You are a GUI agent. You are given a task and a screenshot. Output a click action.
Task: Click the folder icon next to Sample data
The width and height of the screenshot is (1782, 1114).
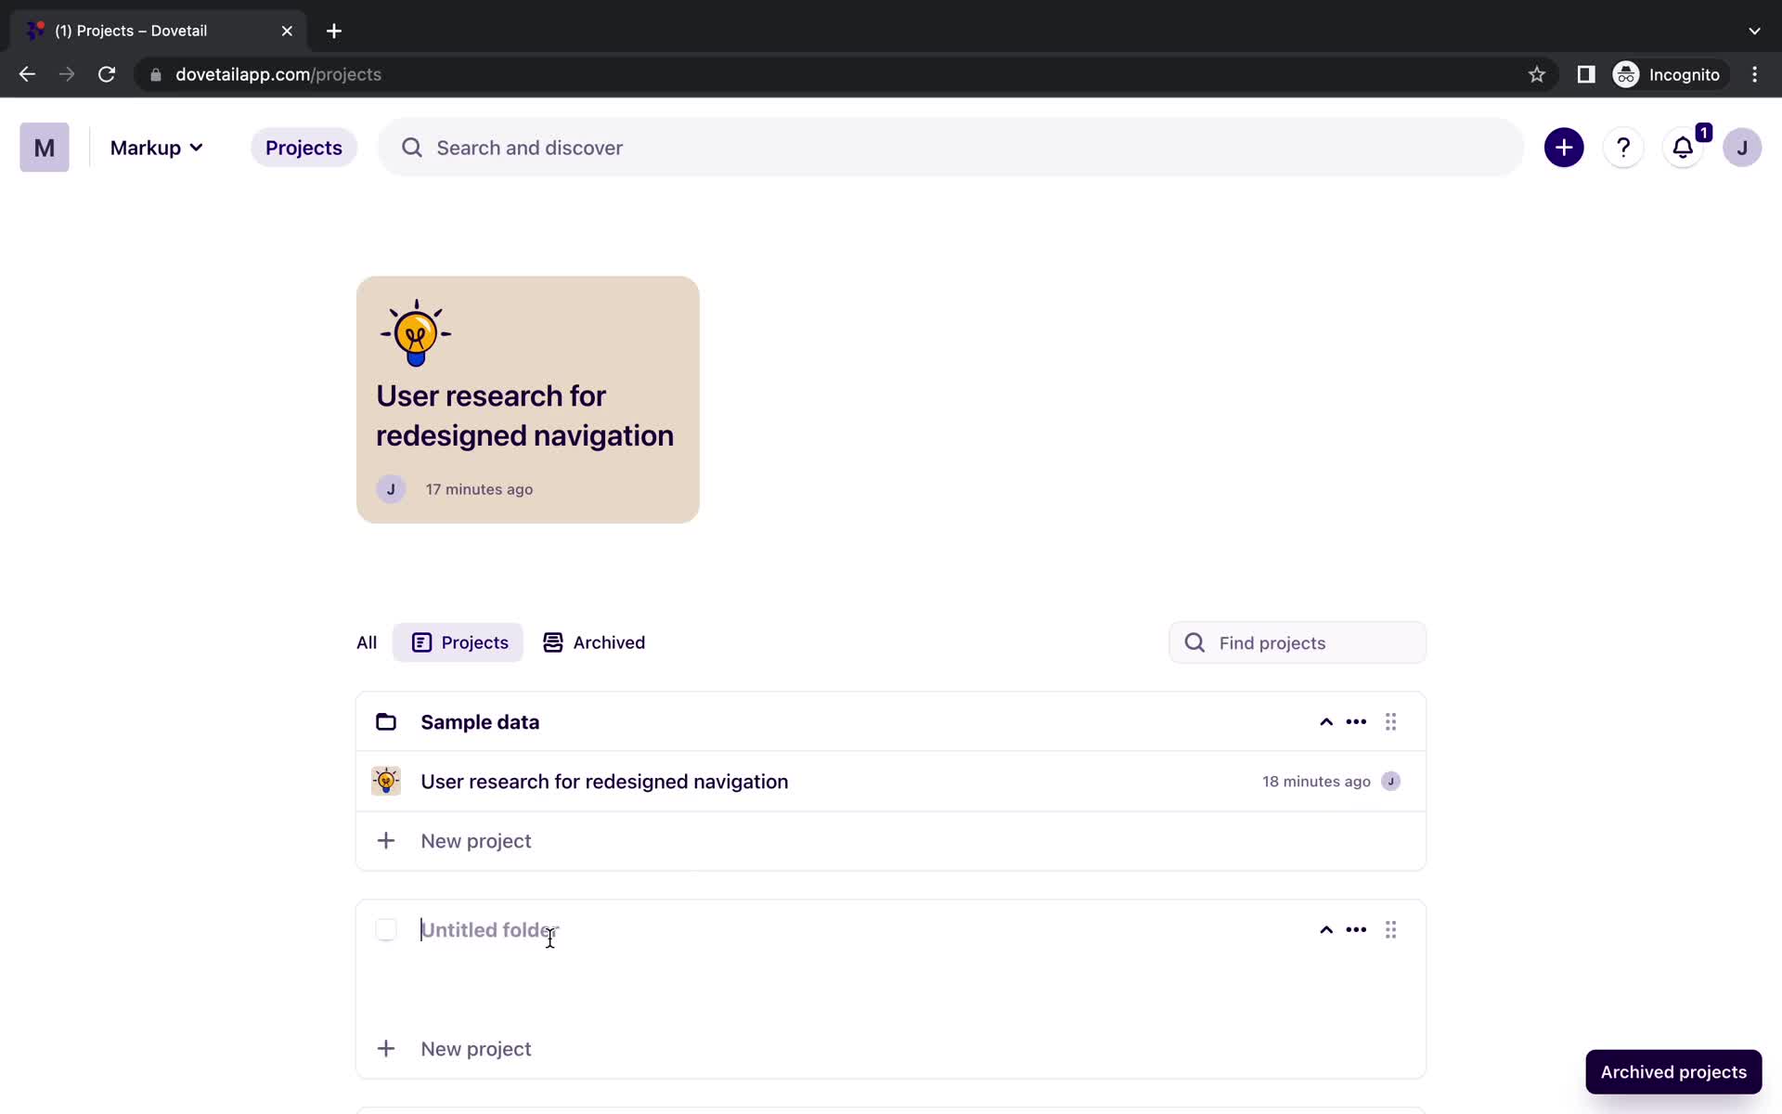pyautogui.click(x=385, y=721)
